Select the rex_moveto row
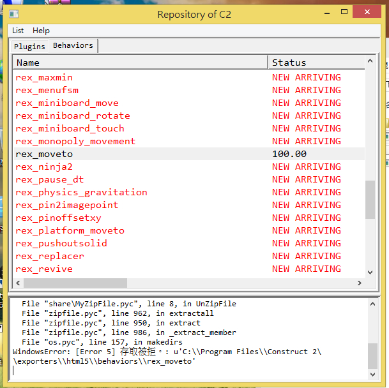389x388 pixels. [x=189, y=154]
